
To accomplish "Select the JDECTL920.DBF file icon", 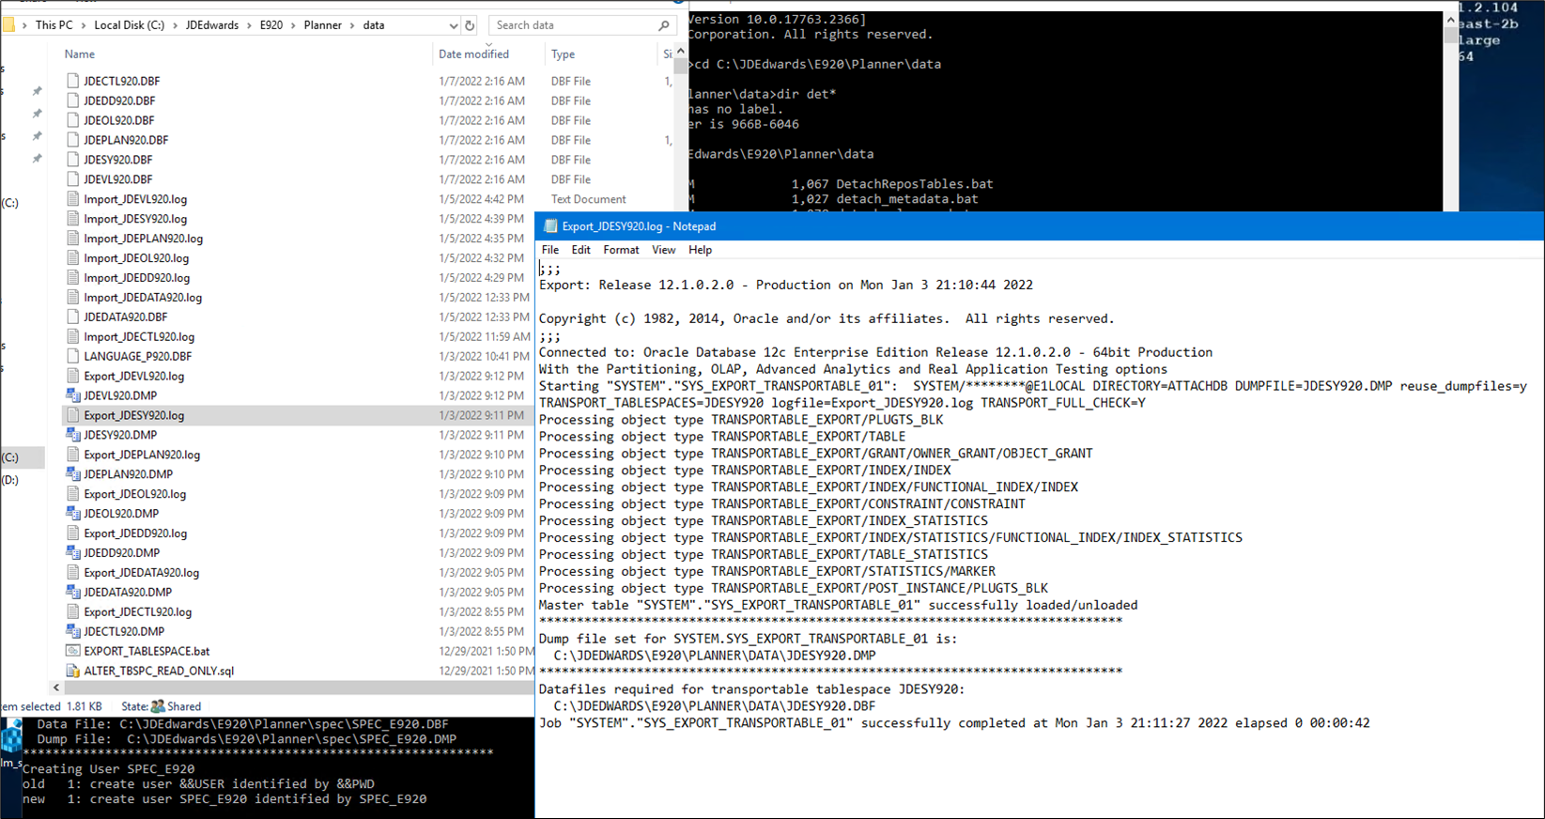I will coord(73,81).
